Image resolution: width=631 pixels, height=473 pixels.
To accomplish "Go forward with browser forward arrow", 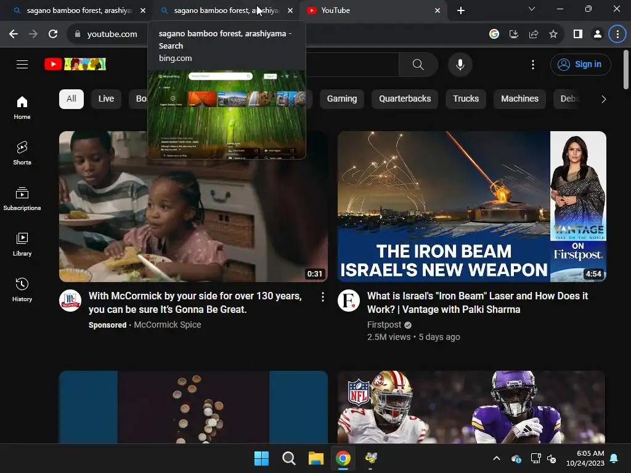I will pyautogui.click(x=33, y=34).
